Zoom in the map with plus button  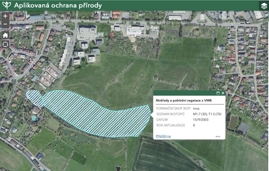point(5,16)
